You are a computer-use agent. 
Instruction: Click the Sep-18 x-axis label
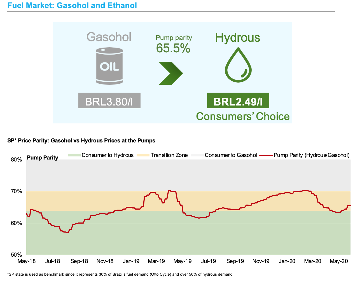[x=79, y=261]
